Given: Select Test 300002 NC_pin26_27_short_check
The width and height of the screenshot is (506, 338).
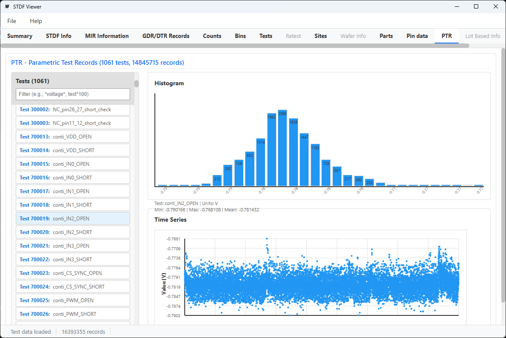Looking at the screenshot, I should (73, 109).
